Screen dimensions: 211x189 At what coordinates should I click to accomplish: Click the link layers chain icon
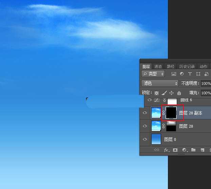[157, 150]
